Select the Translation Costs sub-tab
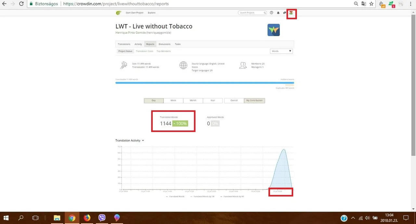 (144, 51)
